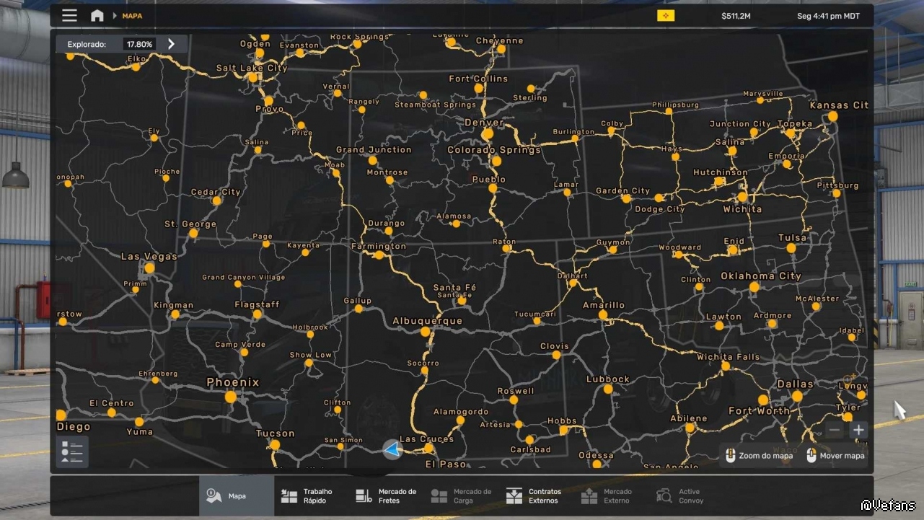Open the map legend list icon
The width and height of the screenshot is (924, 520).
(72, 452)
